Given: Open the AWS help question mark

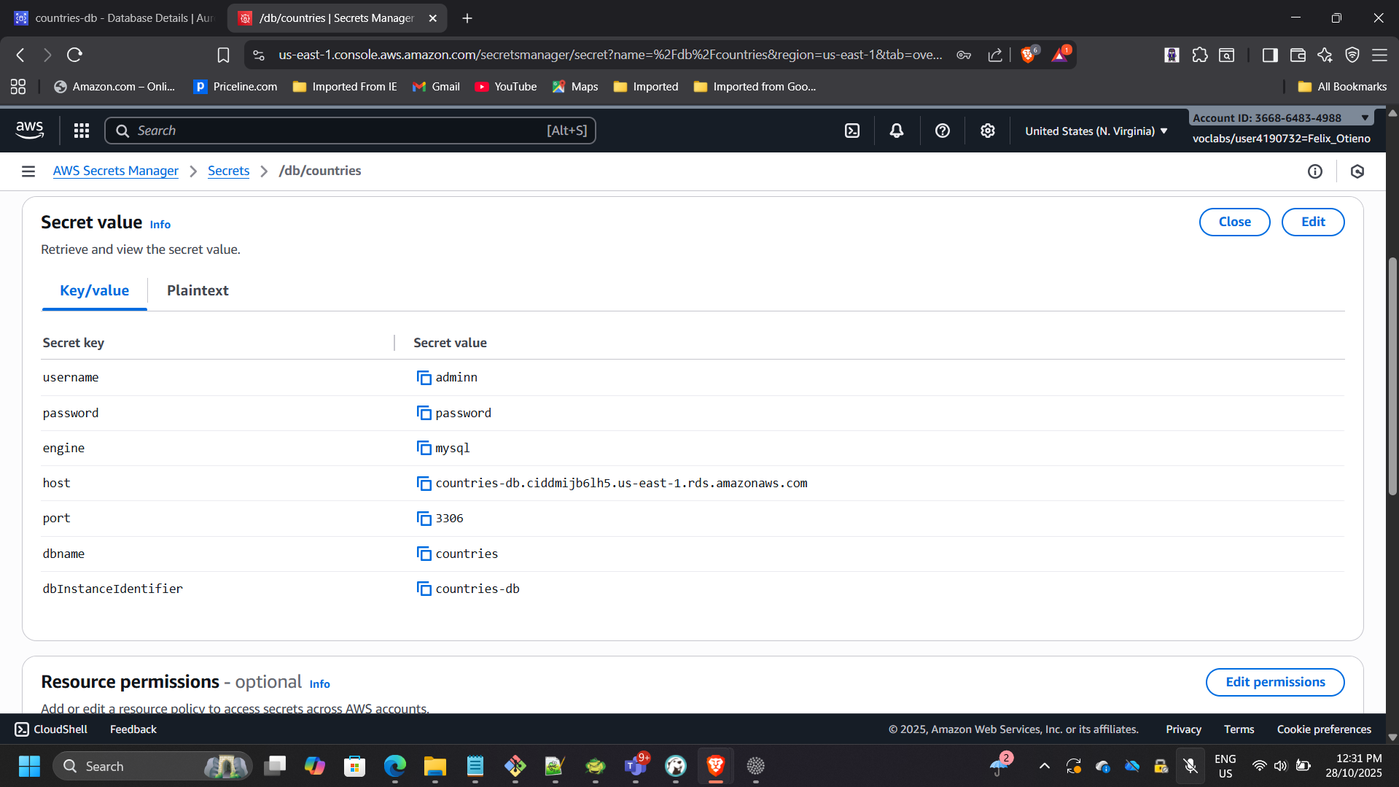Looking at the screenshot, I should click(x=942, y=131).
